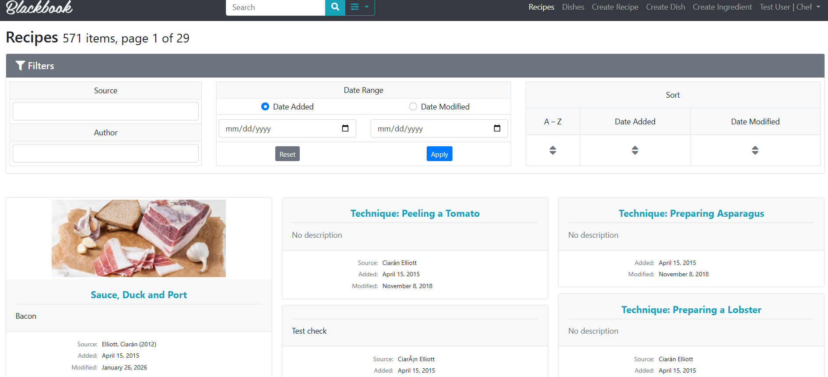
Task: Click the Filters panel header
Action: tap(415, 66)
